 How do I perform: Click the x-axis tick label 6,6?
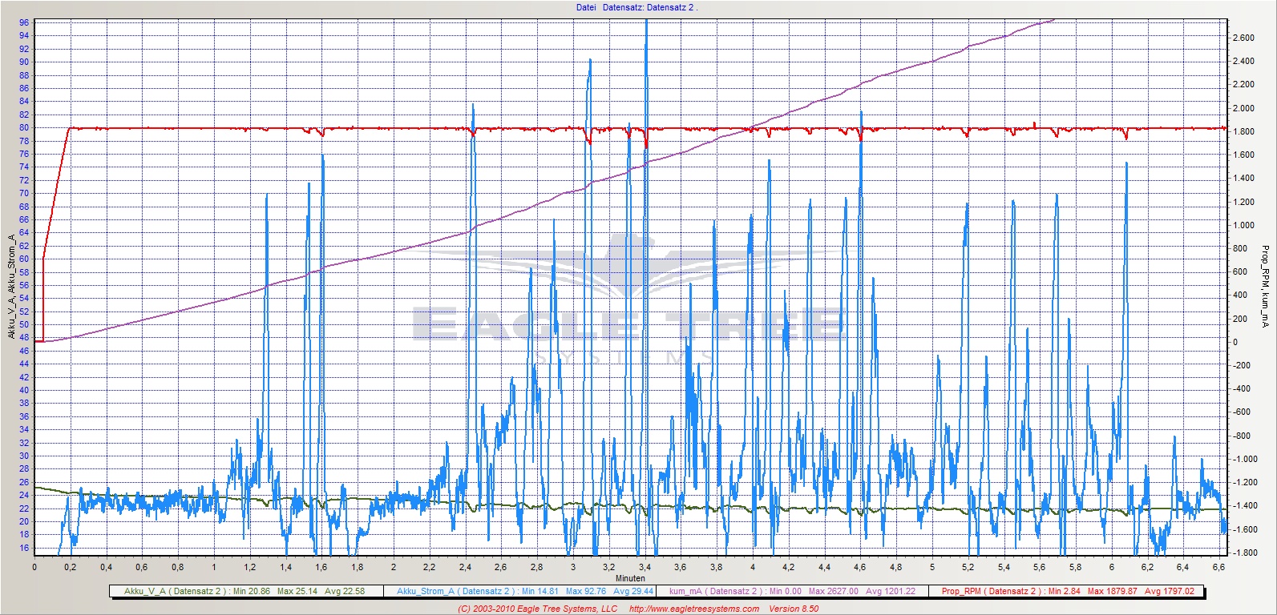1219,567
